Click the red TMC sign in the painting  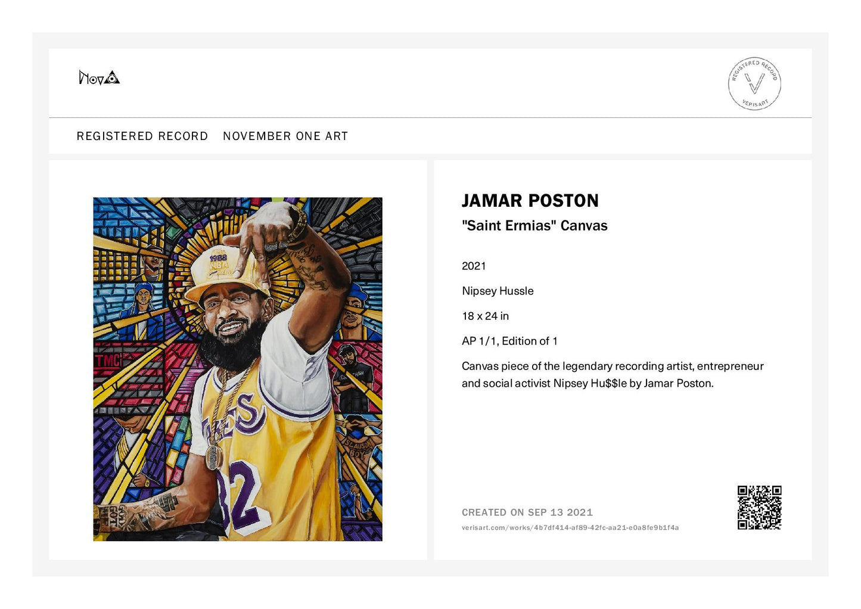click(108, 361)
